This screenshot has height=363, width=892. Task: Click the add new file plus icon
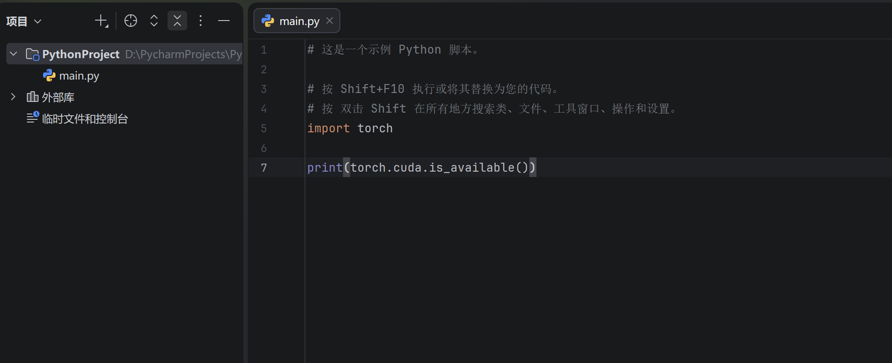pyautogui.click(x=101, y=21)
